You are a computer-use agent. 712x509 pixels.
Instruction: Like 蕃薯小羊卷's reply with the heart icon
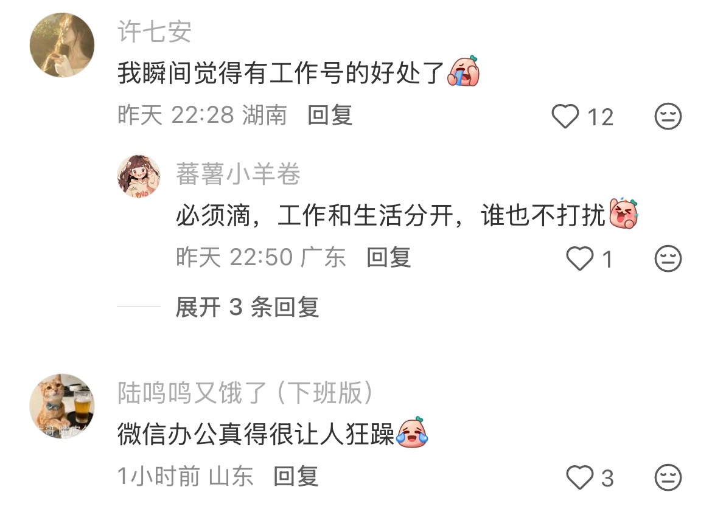[x=579, y=258]
